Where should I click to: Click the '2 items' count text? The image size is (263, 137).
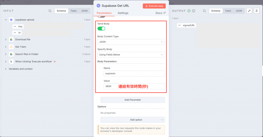pyautogui.click(x=86, y=54)
